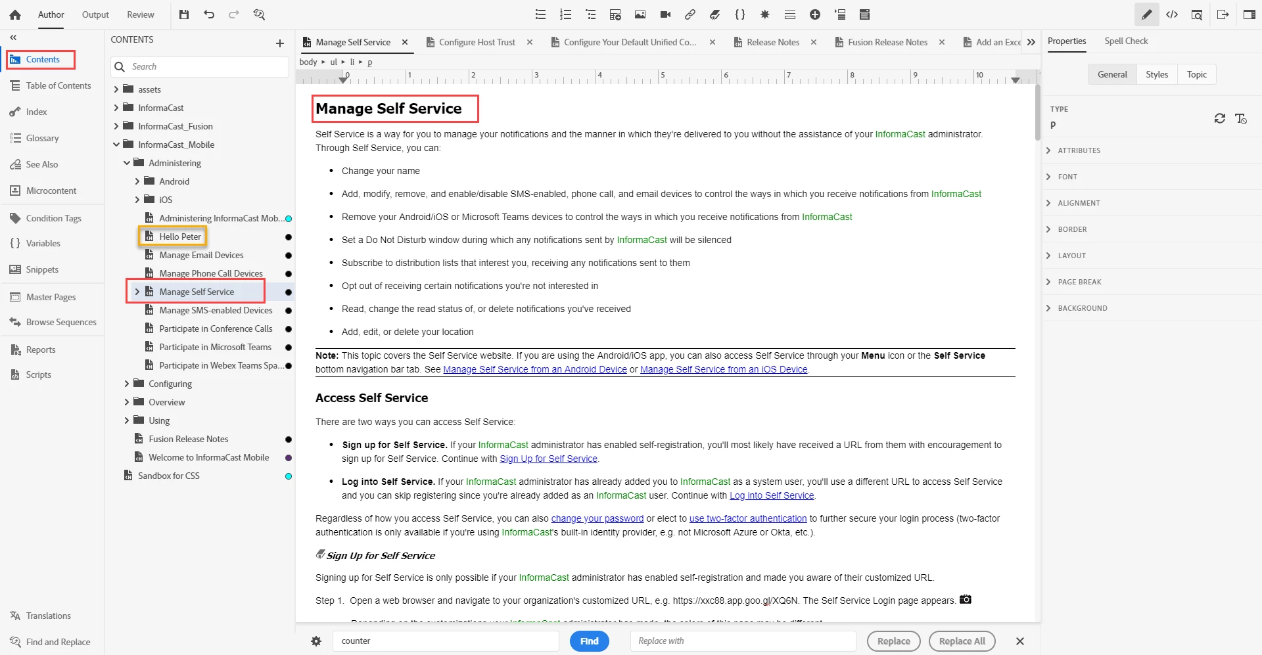The image size is (1262, 655).
Task: Expand the Android folder
Action: pos(137,181)
